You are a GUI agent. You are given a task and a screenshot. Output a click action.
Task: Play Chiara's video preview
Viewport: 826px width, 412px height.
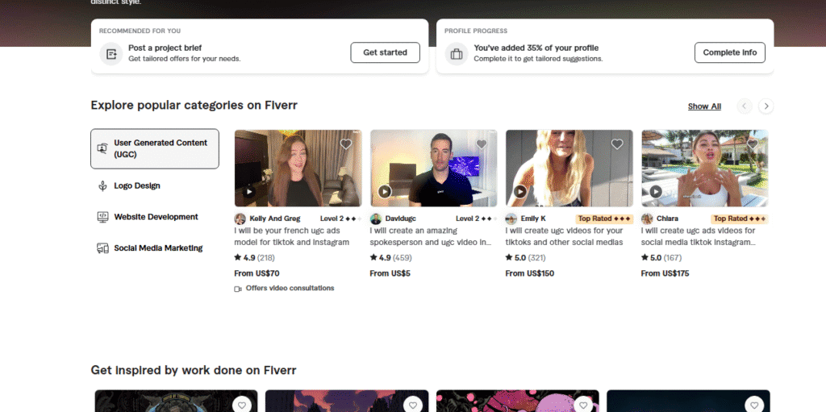(656, 192)
